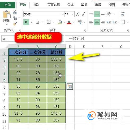Open the 公式 ribbon tab
The height and width of the screenshot is (130, 130).
70,5
